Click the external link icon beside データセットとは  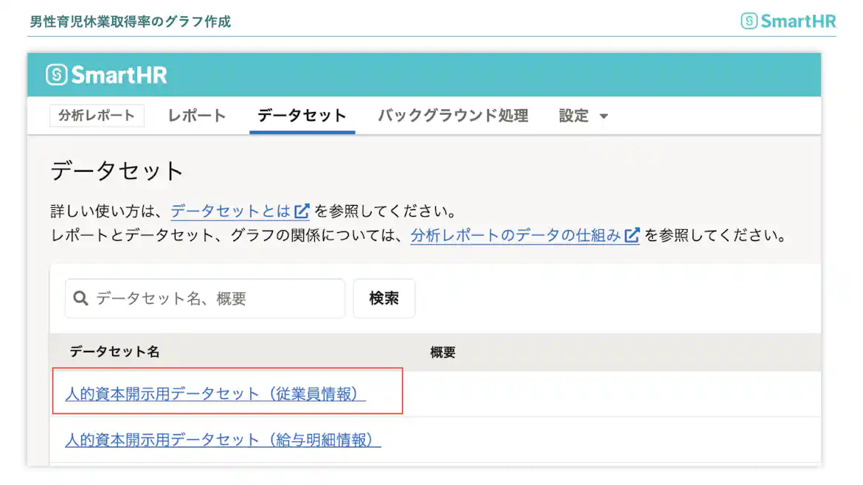click(302, 210)
